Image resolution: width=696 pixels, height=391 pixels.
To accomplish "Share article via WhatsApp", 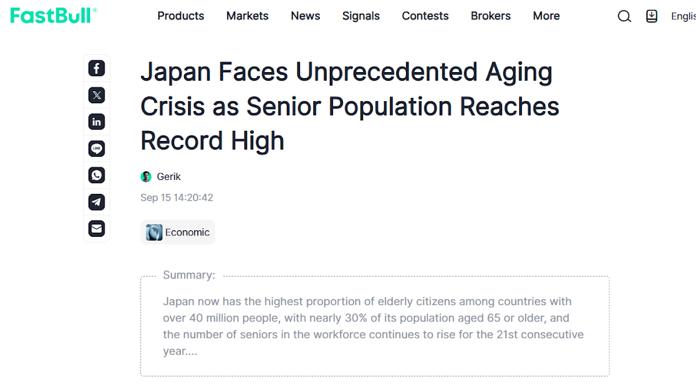I will click(x=97, y=175).
